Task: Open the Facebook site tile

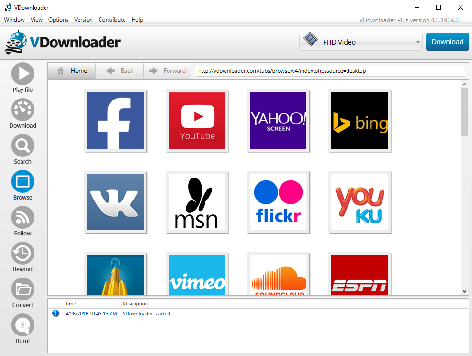Action: pyautogui.click(x=115, y=121)
